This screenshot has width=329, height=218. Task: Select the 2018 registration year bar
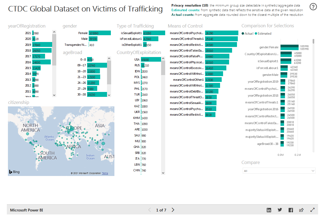42,50
